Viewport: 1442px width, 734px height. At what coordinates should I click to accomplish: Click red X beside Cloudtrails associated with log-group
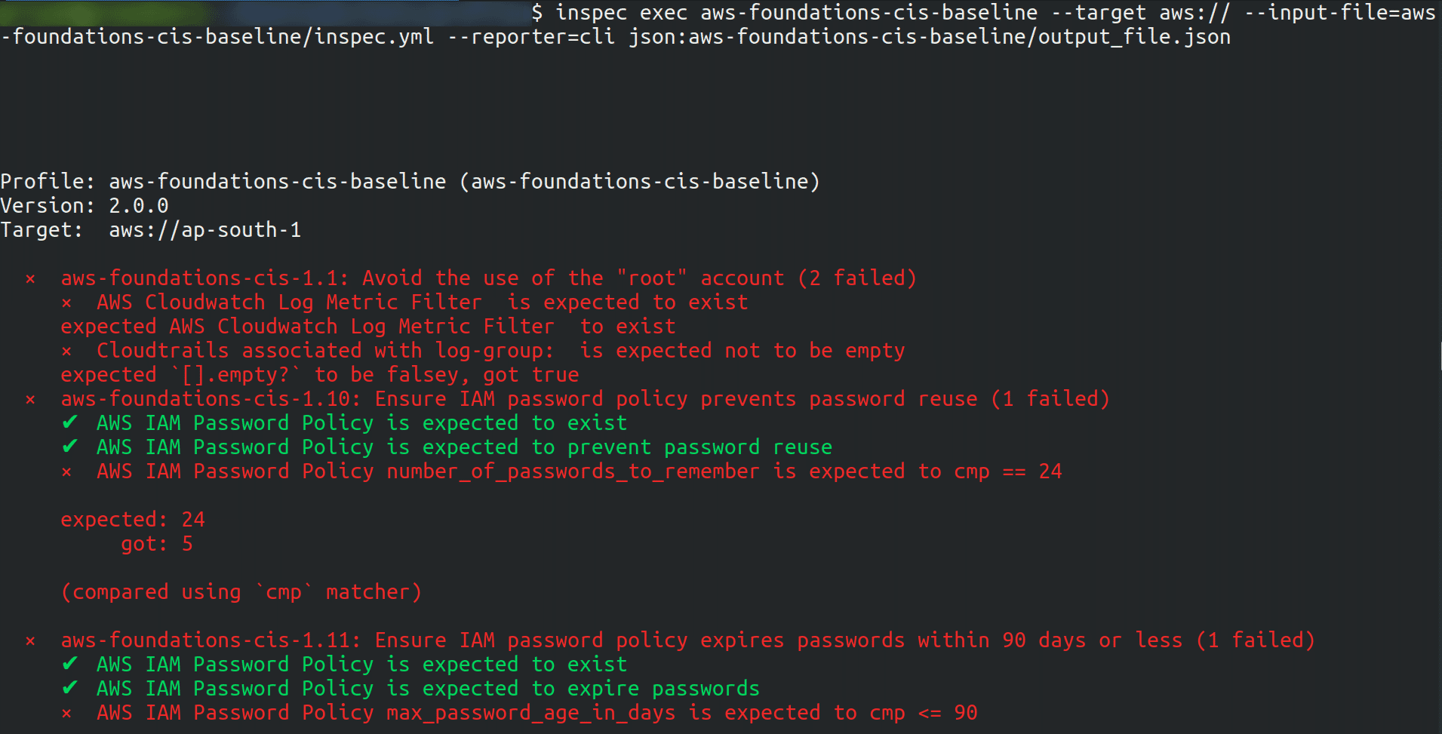pyautogui.click(x=66, y=352)
